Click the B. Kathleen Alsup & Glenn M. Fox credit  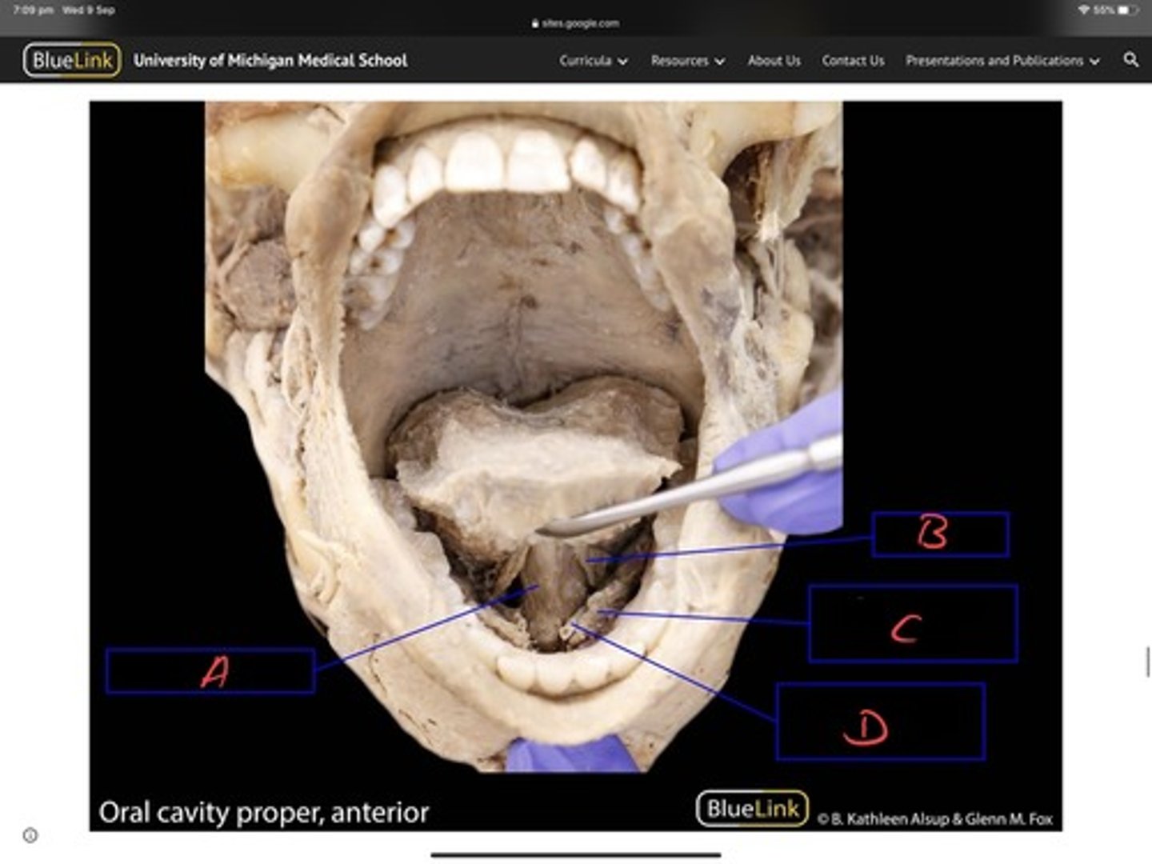coord(934,819)
